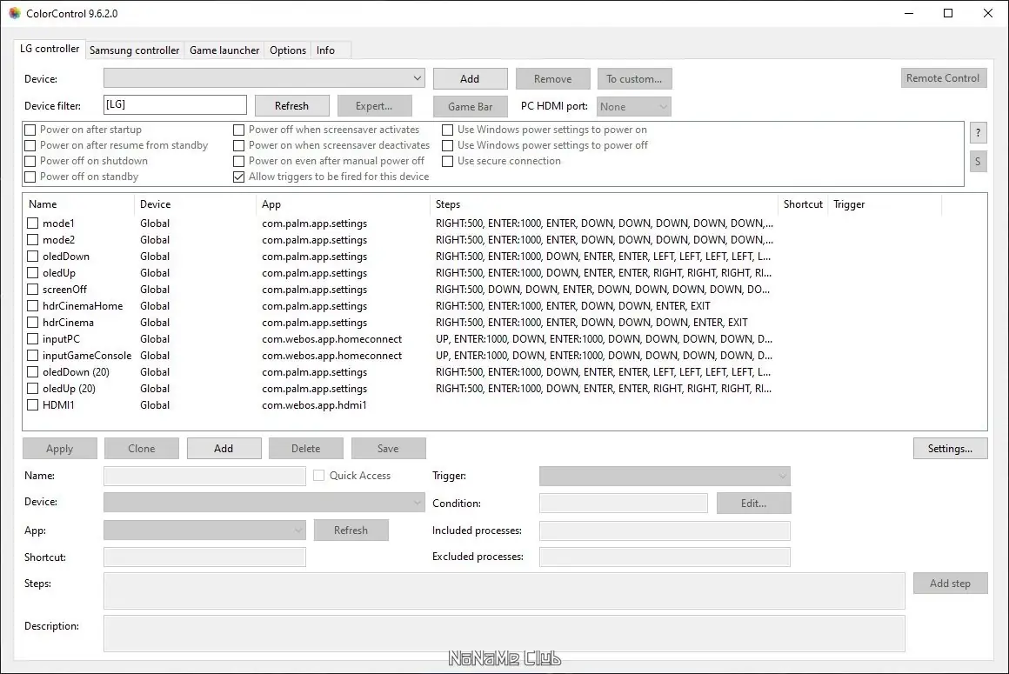Expand the PC HDMI port dropdown
1009x674 pixels.
(x=634, y=107)
